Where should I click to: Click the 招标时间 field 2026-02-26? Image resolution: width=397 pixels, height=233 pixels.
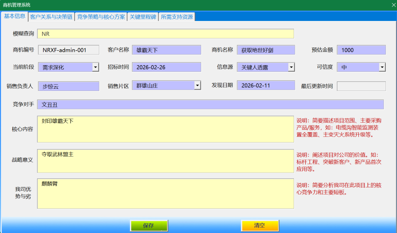[x=167, y=67]
